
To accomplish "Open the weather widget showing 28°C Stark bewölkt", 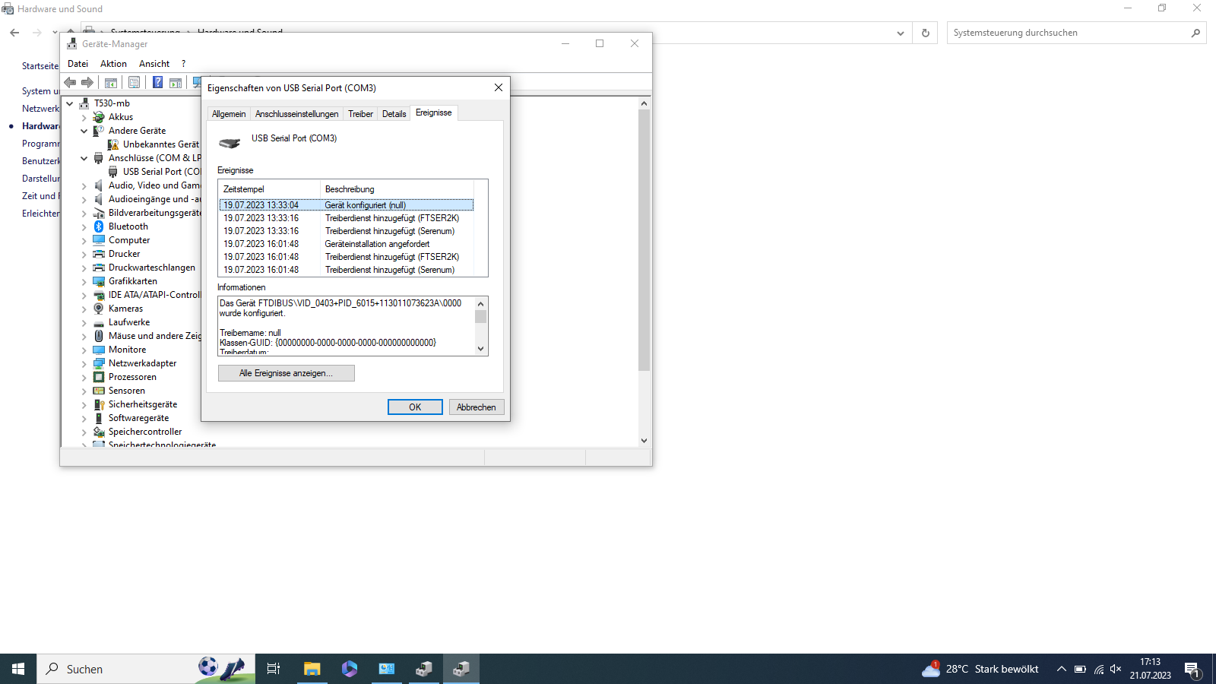I will [x=980, y=669].
